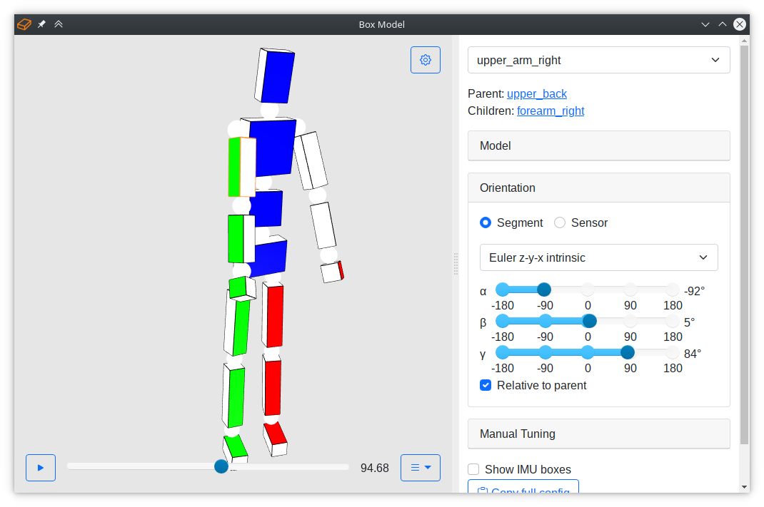Viewport: 764px width, 507px height.
Task: Toggle the pin window icon
Action: click(x=42, y=24)
